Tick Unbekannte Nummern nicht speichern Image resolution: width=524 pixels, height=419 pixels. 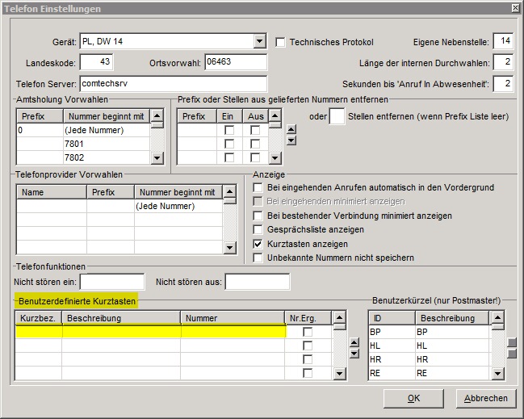point(258,258)
